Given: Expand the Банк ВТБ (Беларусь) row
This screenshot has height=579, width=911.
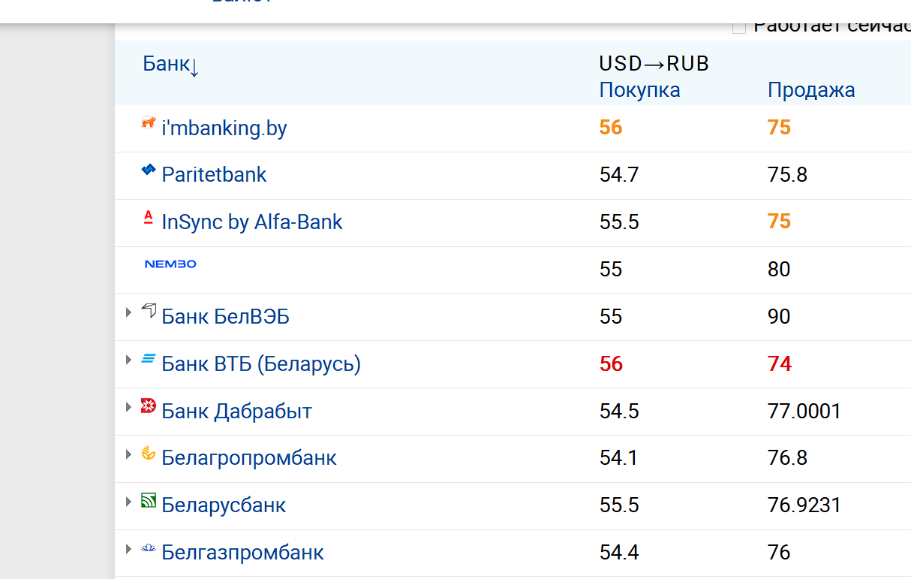Looking at the screenshot, I should pos(129,360).
